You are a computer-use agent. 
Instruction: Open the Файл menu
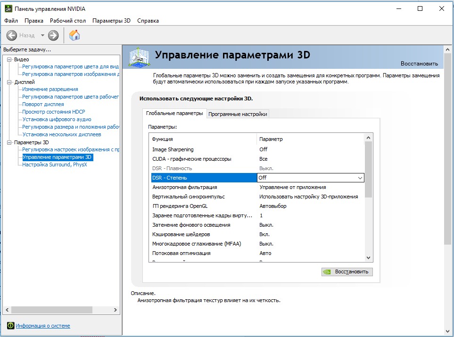pyautogui.click(x=11, y=21)
